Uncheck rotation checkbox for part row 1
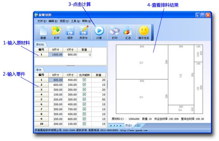 tap(84, 80)
